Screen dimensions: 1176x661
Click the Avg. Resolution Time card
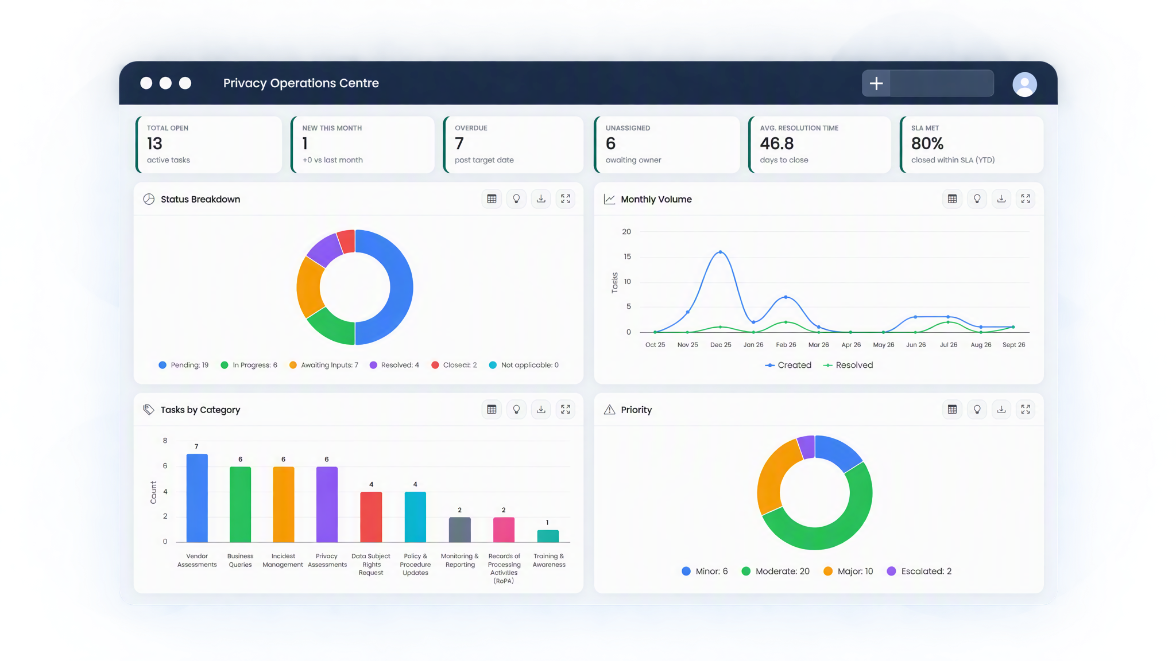click(x=820, y=145)
